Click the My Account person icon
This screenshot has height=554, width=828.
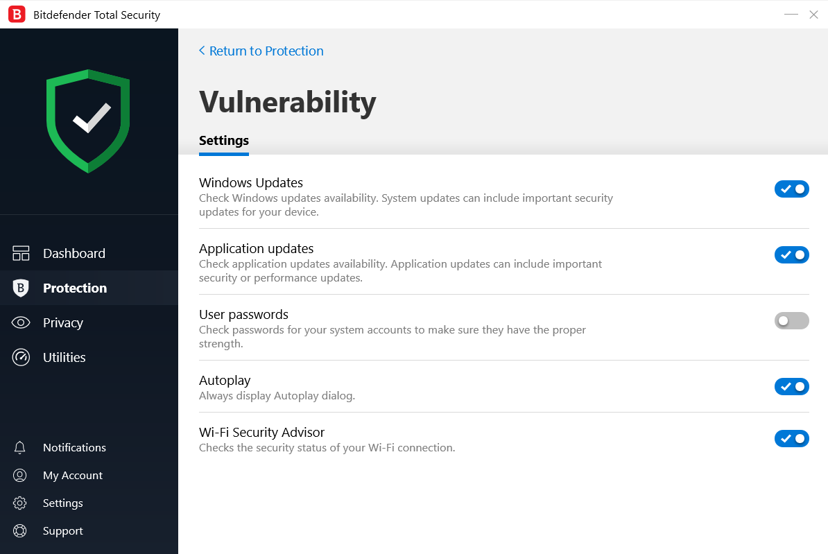pos(20,475)
